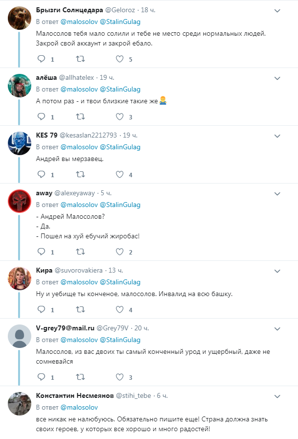Open the dropdown on Константин Несмеянов's tweet
Viewport: 298px width, 439px height.
pos(277,396)
